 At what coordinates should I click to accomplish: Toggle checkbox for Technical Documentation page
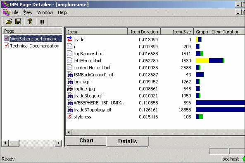point(6,45)
